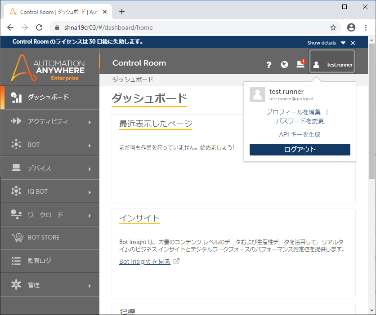This screenshot has width=376, height=315.
Task: Expand the ワークロード submenu arrow
Action: click(90, 216)
